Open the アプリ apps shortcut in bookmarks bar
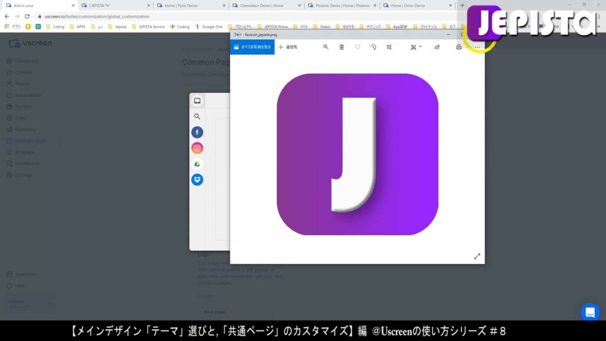 tap(12, 27)
